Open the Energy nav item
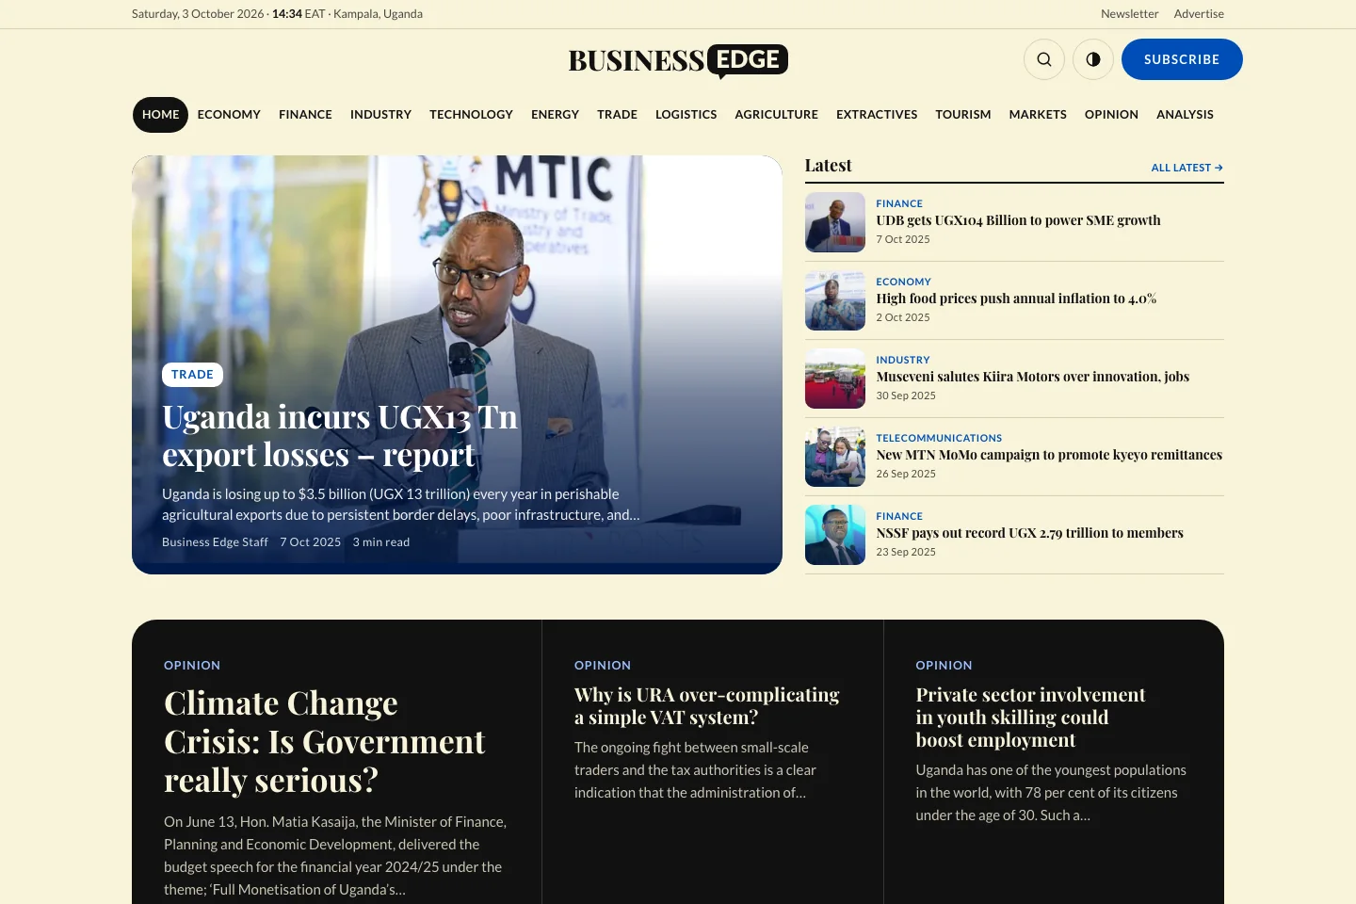The height and width of the screenshot is (904, 1356). coord(555,115)
